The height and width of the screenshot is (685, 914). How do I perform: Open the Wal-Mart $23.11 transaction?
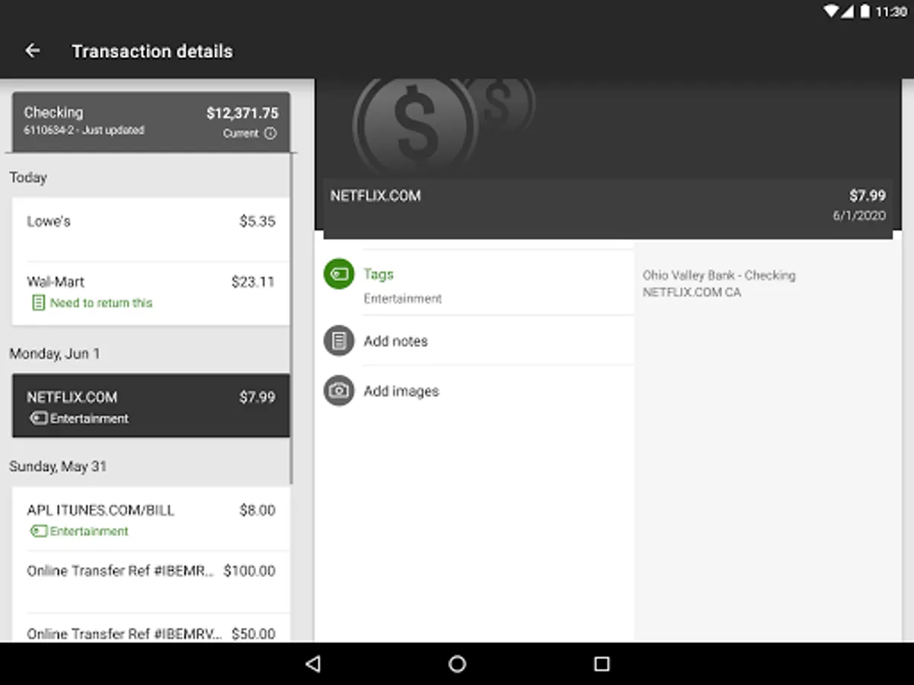151,293
